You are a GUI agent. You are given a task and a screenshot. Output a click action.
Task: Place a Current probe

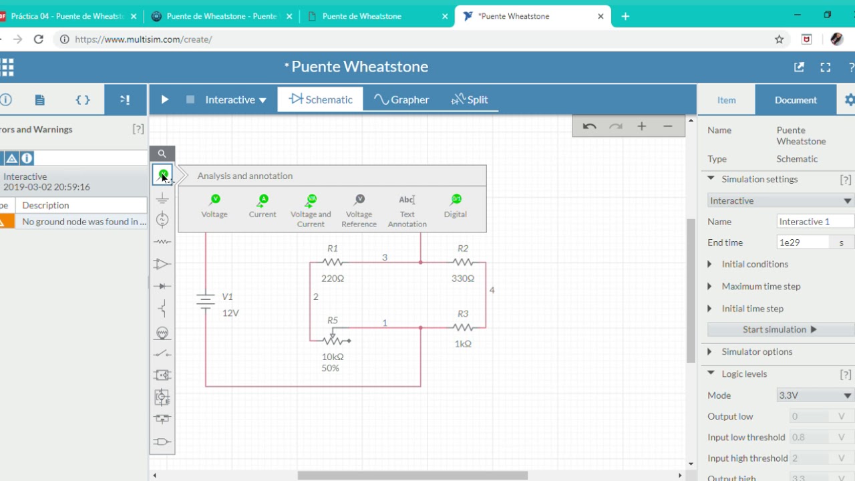(263, 206)
